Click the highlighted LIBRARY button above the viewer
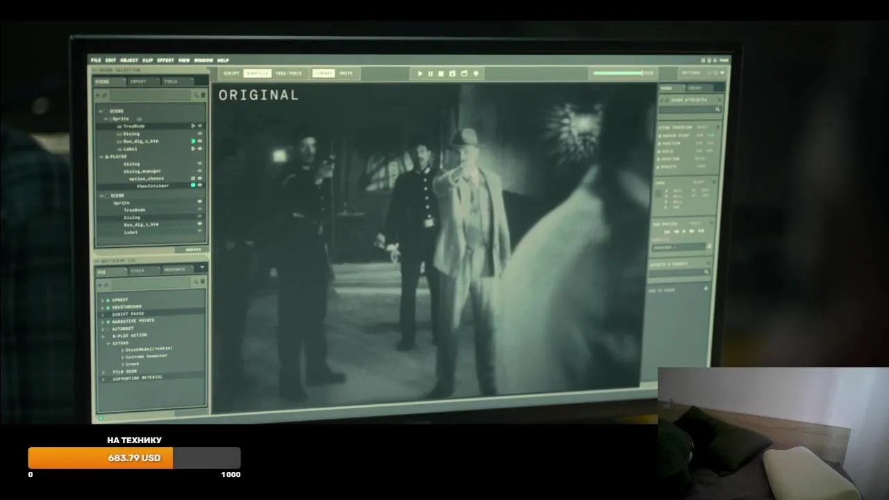Image resolution: width=889 pixels, height=500 pixels. tap(323, 73)
